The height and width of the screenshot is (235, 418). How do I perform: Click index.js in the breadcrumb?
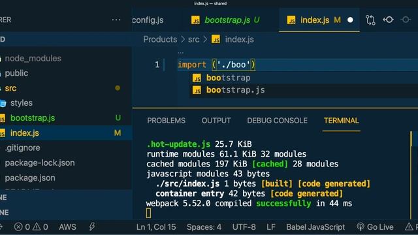coord(240,39)
